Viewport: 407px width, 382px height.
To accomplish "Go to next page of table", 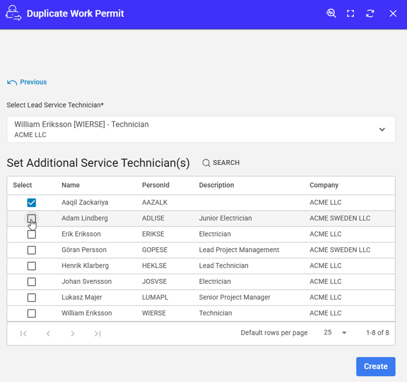I will coord(73,333).
